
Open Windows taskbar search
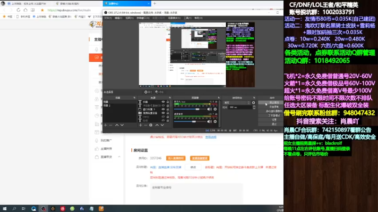tap(14, 209)
